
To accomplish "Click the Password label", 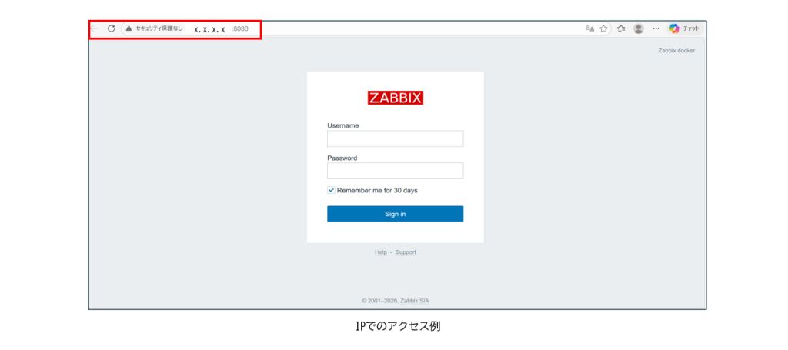I will point(342,158).
